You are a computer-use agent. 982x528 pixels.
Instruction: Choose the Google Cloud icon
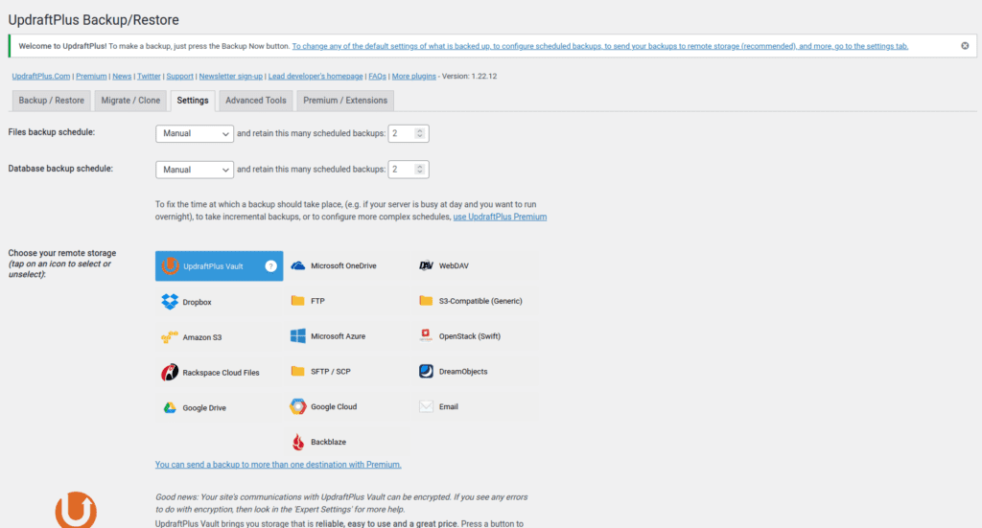298,407
